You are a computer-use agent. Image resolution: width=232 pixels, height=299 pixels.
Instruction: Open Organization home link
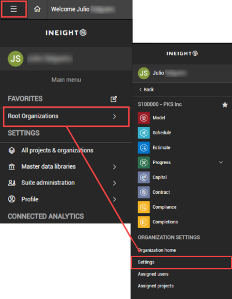click(157, 250)
